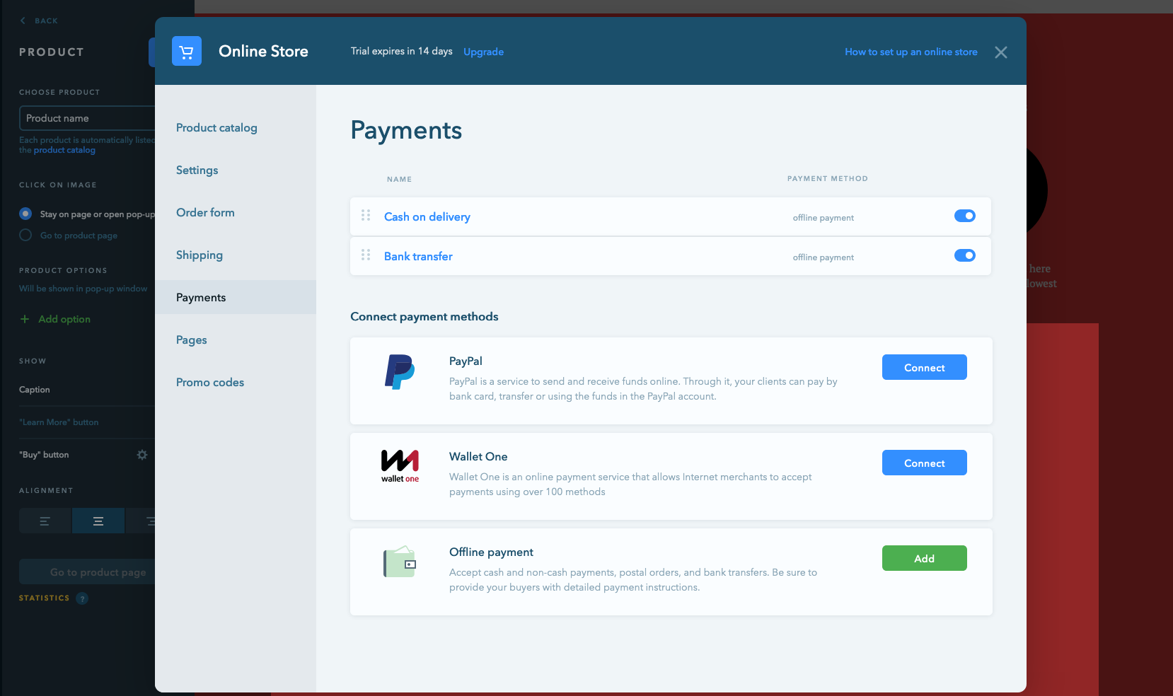This screenshot has width=1173, height=696.
Task: Open How to set up an online store
Action: click(911, 52)
